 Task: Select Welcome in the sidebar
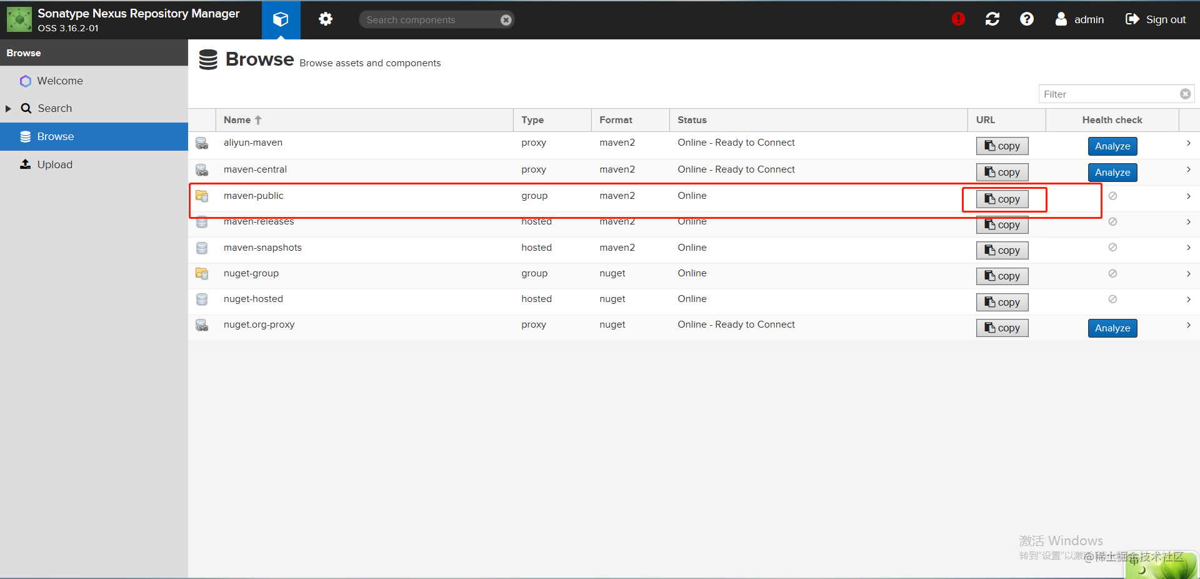pos(60,81)
